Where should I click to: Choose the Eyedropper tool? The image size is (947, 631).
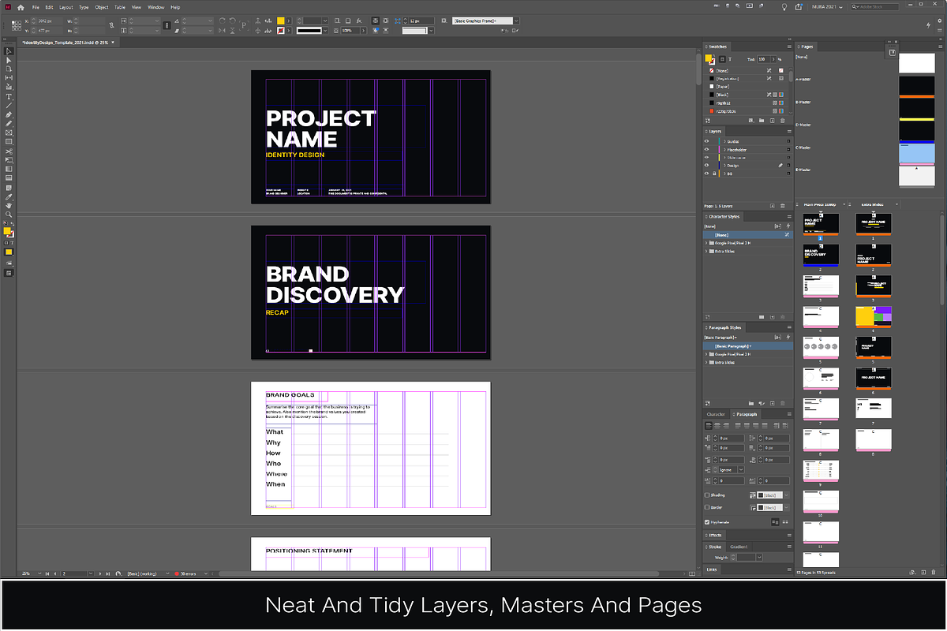click(x=9, y=196)
